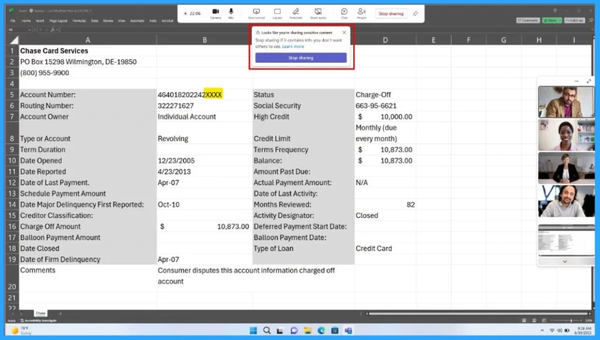Open the Acrobat ribbon tab

[x=168, y=21]
